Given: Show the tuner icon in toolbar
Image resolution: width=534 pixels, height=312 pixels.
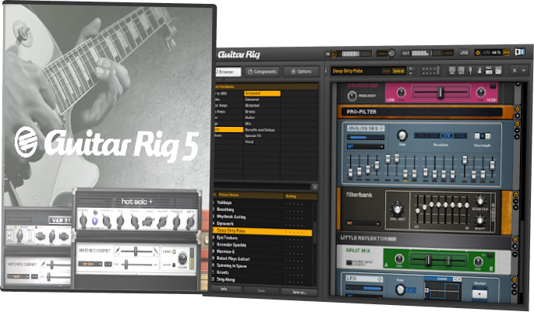Looking at the screenshot, I should tap(470, 70).
